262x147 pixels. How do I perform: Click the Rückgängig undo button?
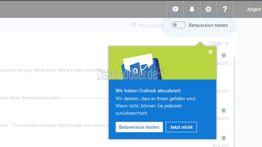[x=147, y=25]
